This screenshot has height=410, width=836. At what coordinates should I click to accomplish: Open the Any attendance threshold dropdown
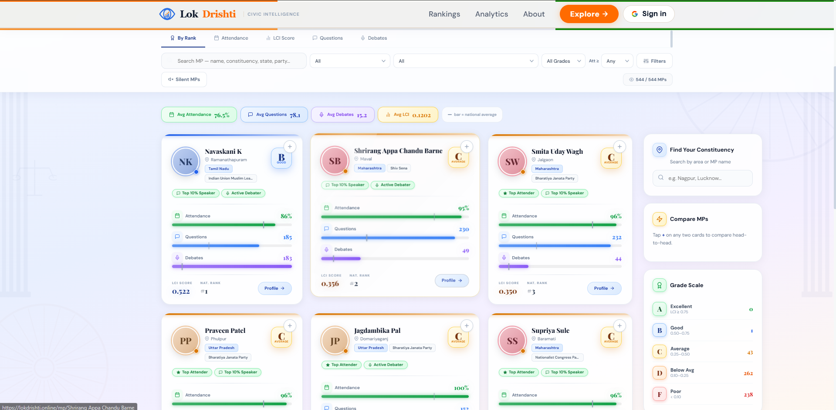(x=617, y=61)
